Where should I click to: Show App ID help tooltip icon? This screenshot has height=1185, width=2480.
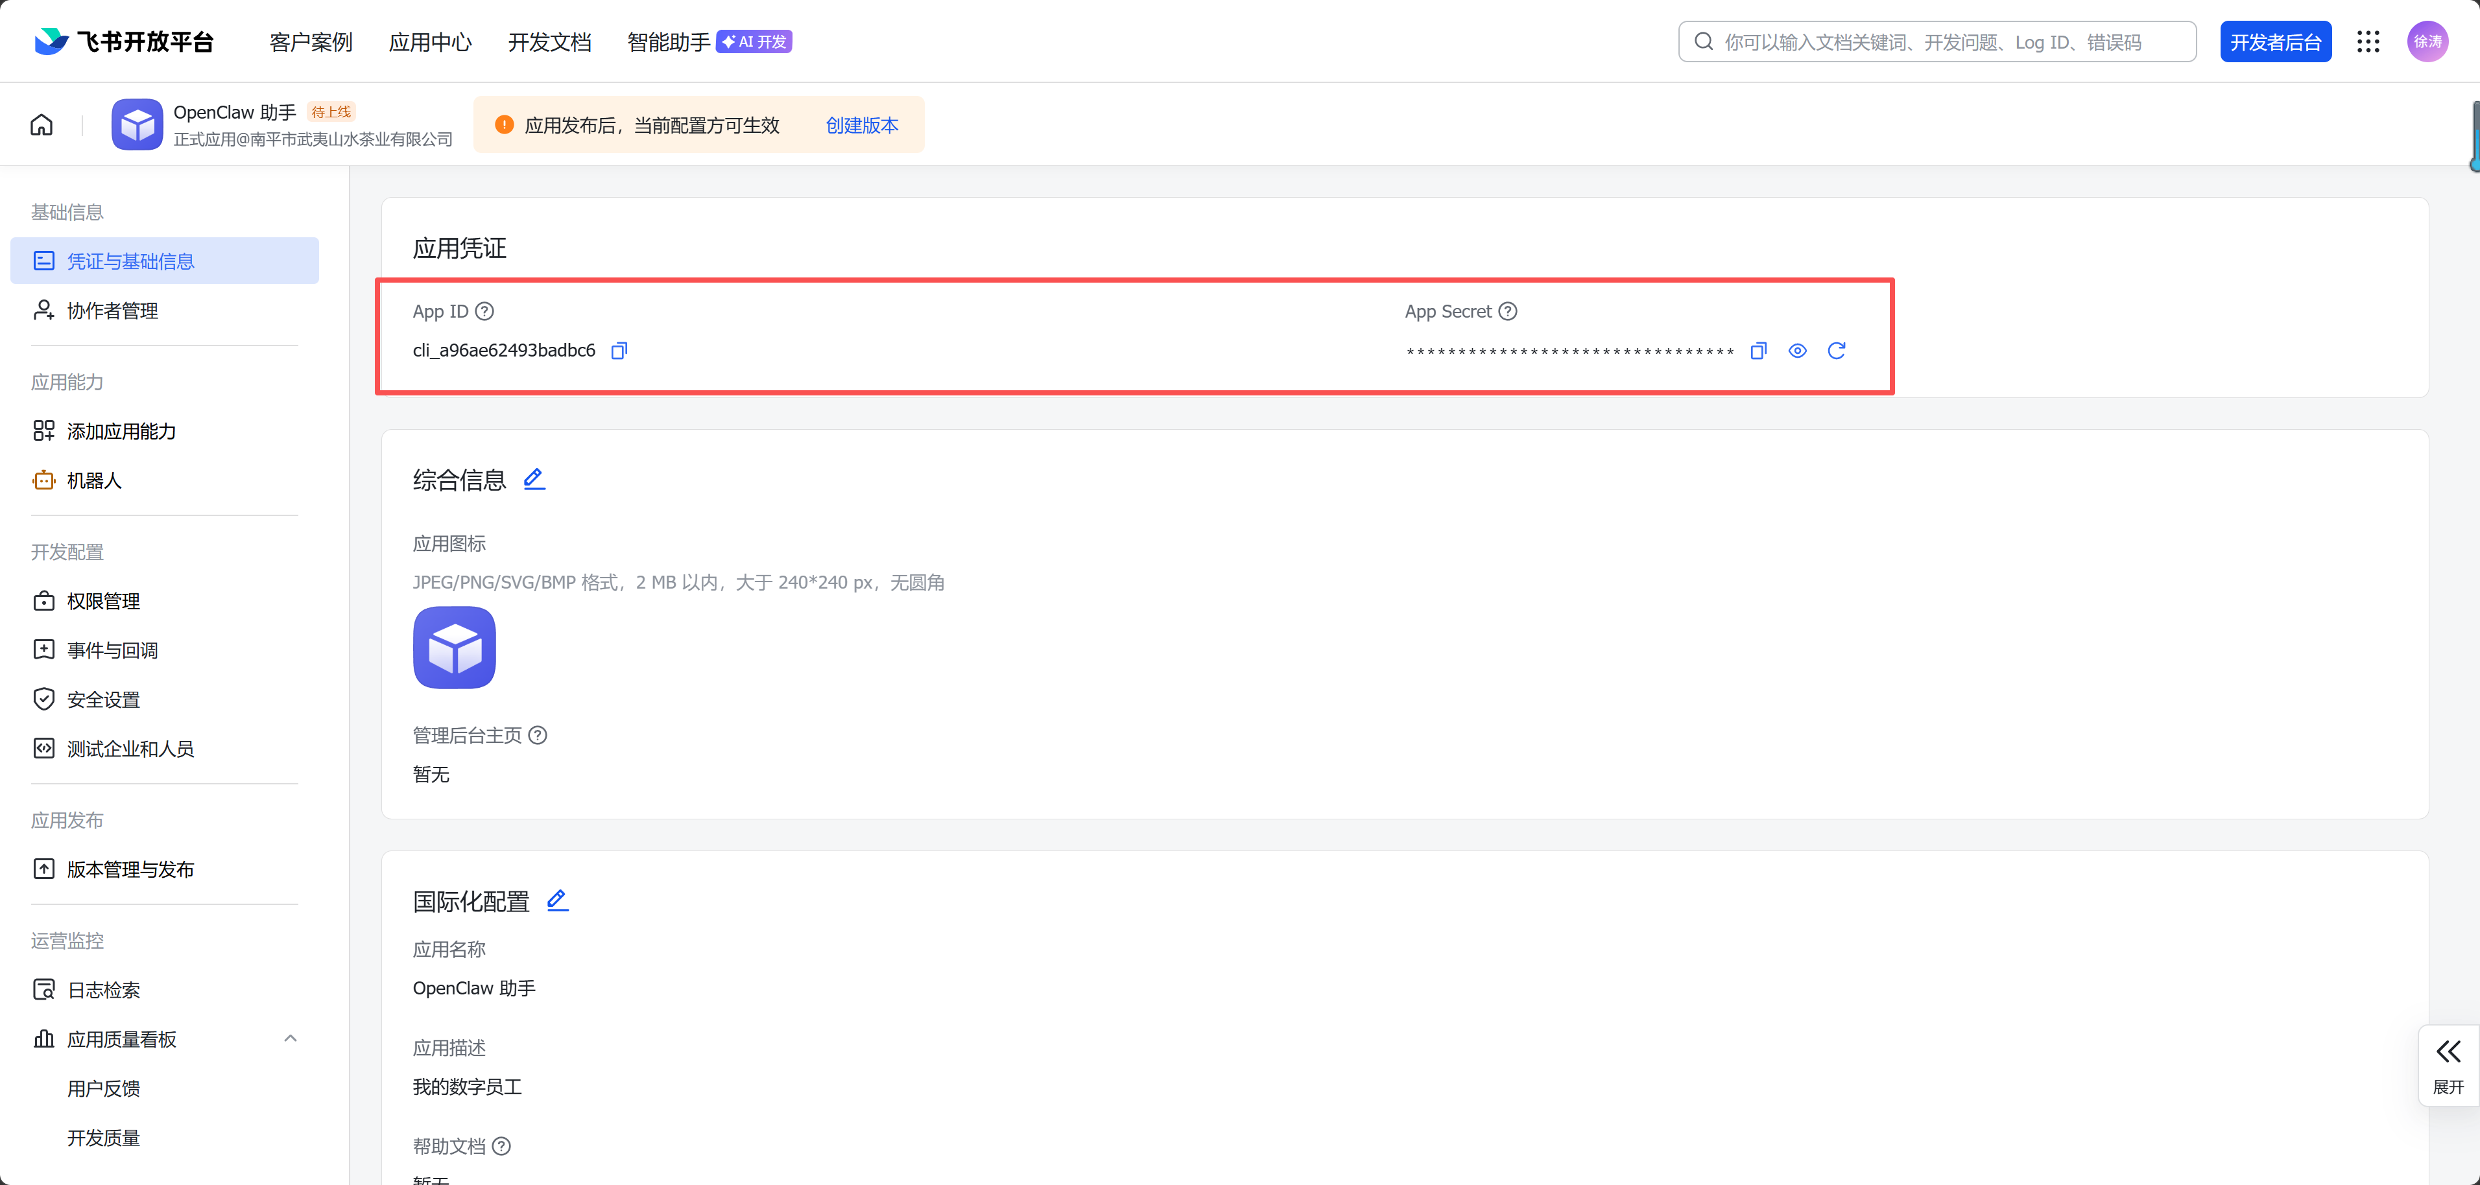(485, 311)
